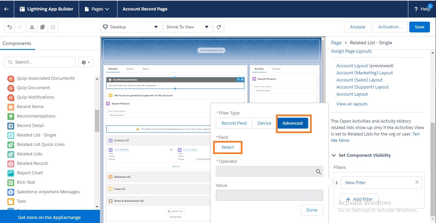Paste component from clipboard icon

tap(53, 27)
